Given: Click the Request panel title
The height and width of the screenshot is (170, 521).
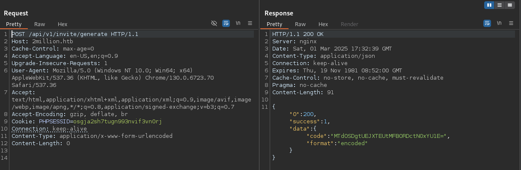Looking at the screenshot, I should click(16, 13).
